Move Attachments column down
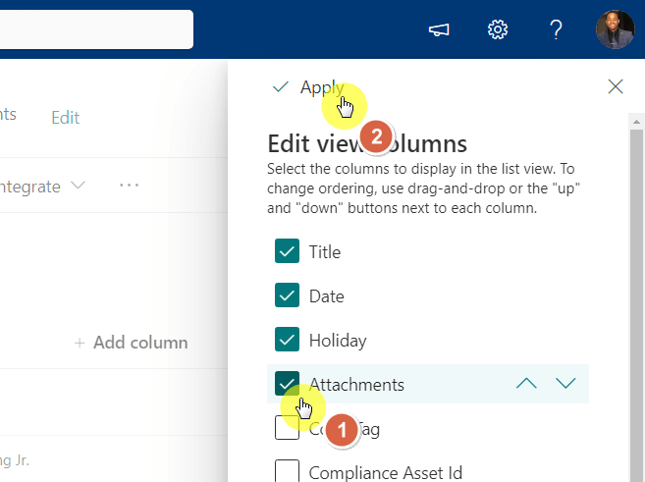This screenshot has width=645, height=482. pyautogui.click(x=565, y=383)
